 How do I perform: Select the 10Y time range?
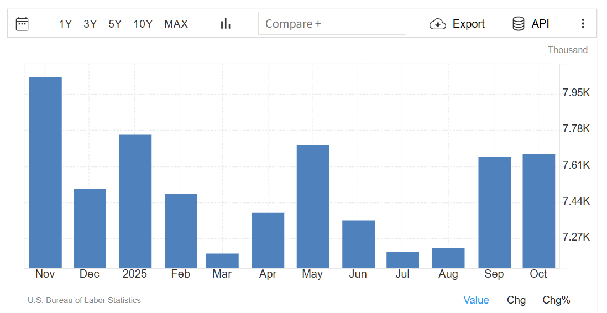click(143, 24)
